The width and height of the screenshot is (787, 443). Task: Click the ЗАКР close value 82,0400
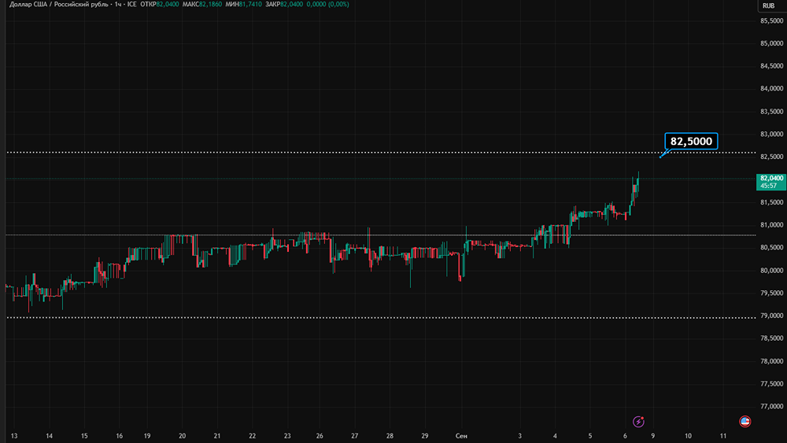pyautogui.click(x=292, y=4)
